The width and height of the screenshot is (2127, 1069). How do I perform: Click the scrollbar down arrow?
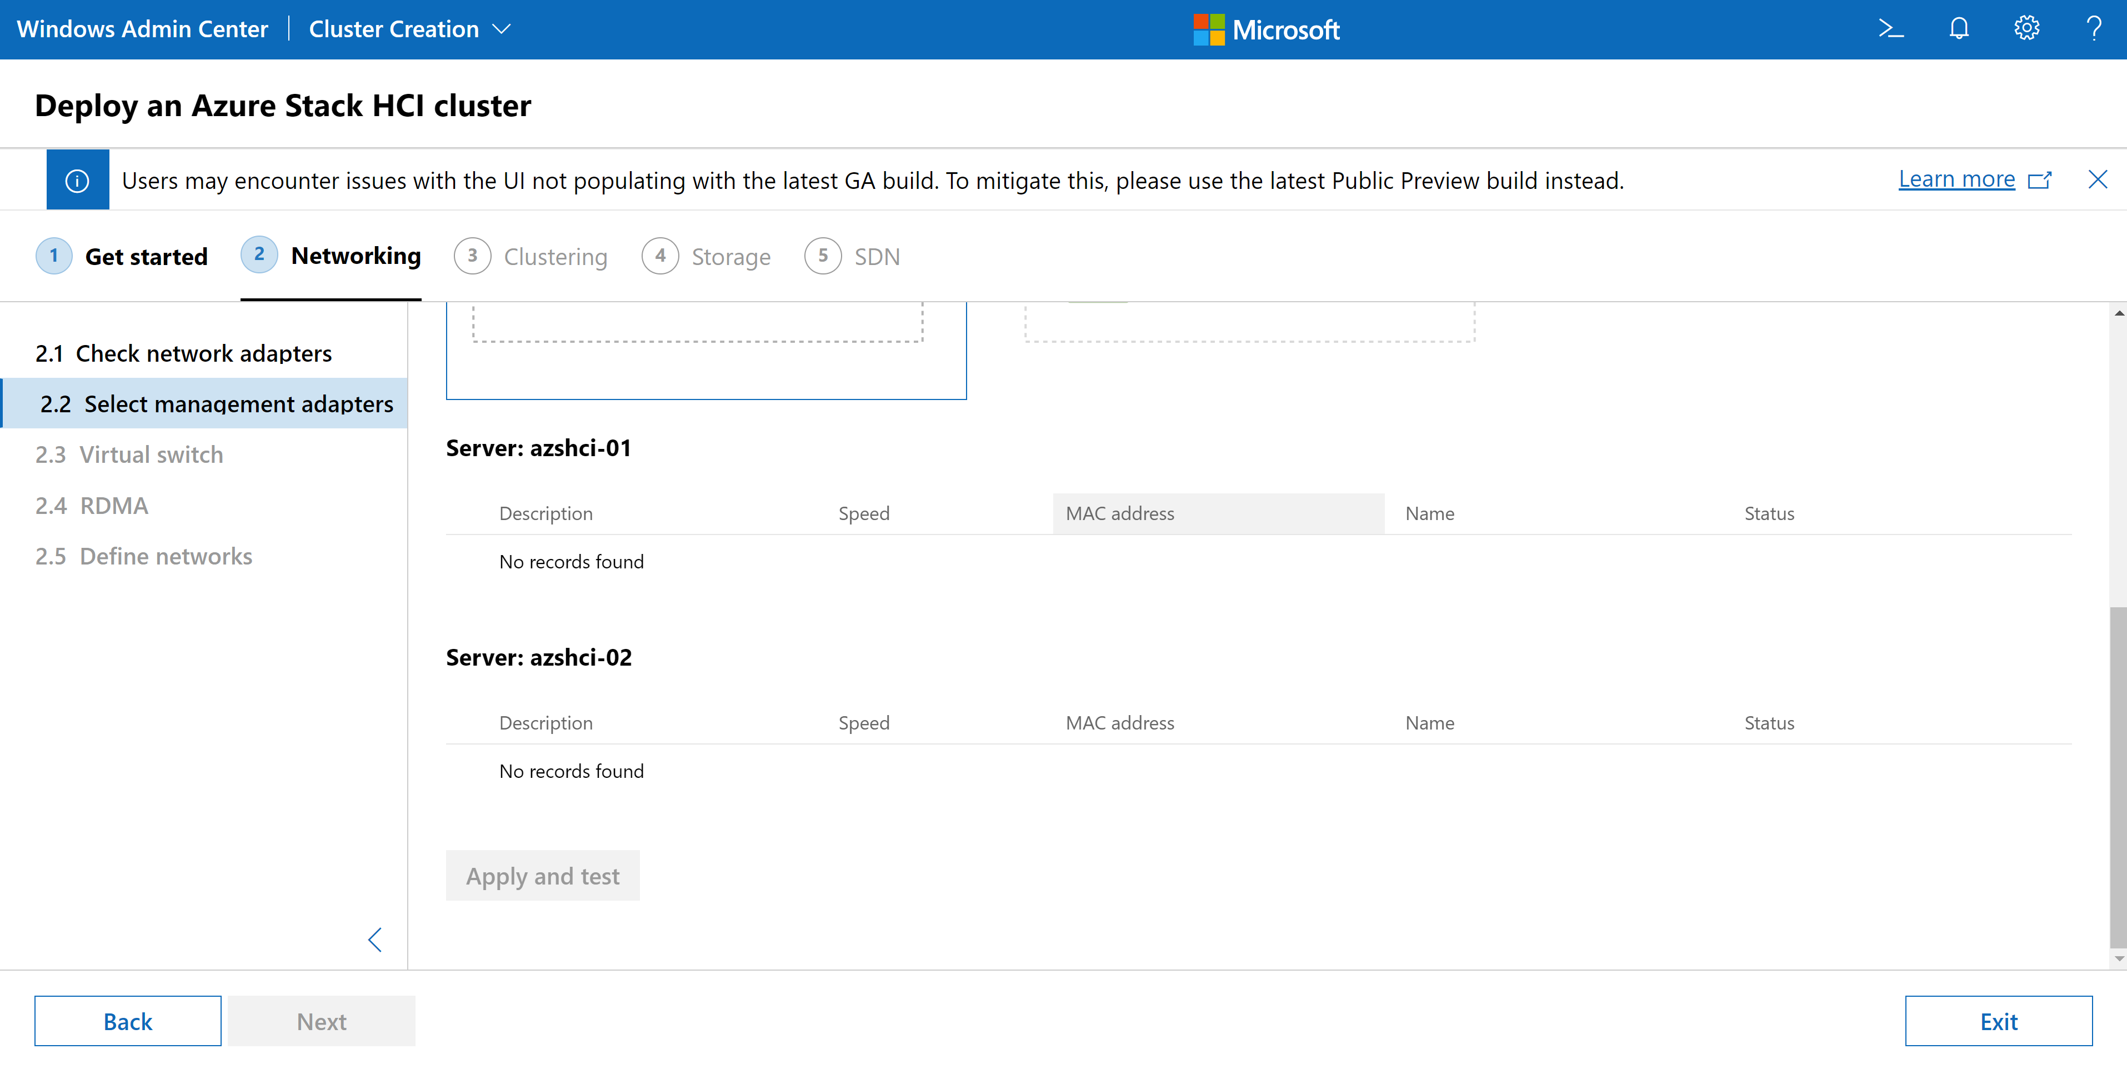tap(2119, 958)
